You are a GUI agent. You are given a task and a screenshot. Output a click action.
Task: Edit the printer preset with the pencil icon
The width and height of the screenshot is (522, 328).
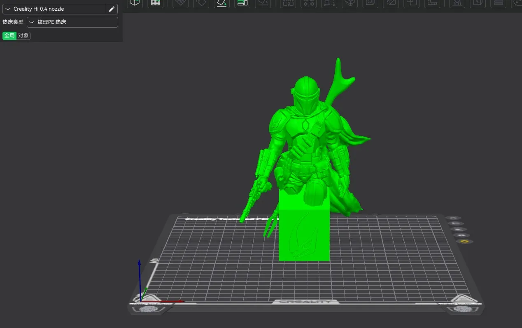tap(112, 9)
